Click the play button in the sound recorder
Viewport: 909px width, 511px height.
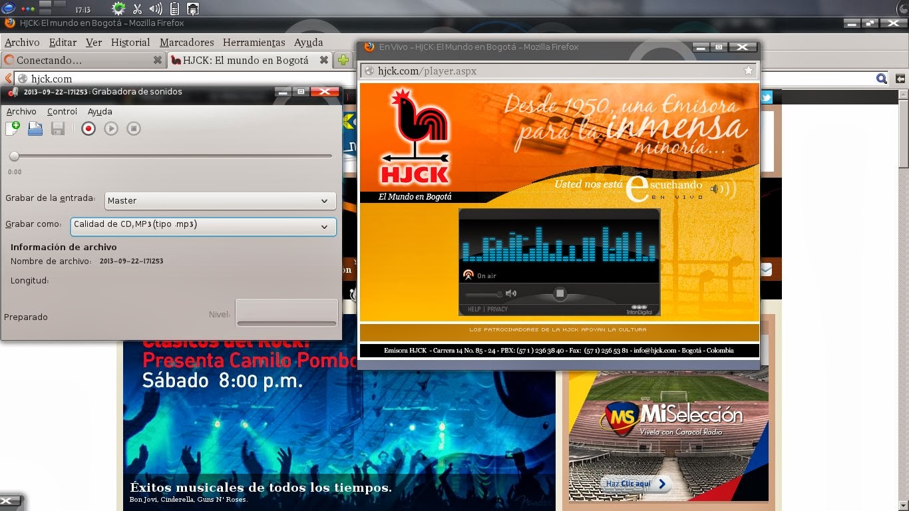pos(111,128)
